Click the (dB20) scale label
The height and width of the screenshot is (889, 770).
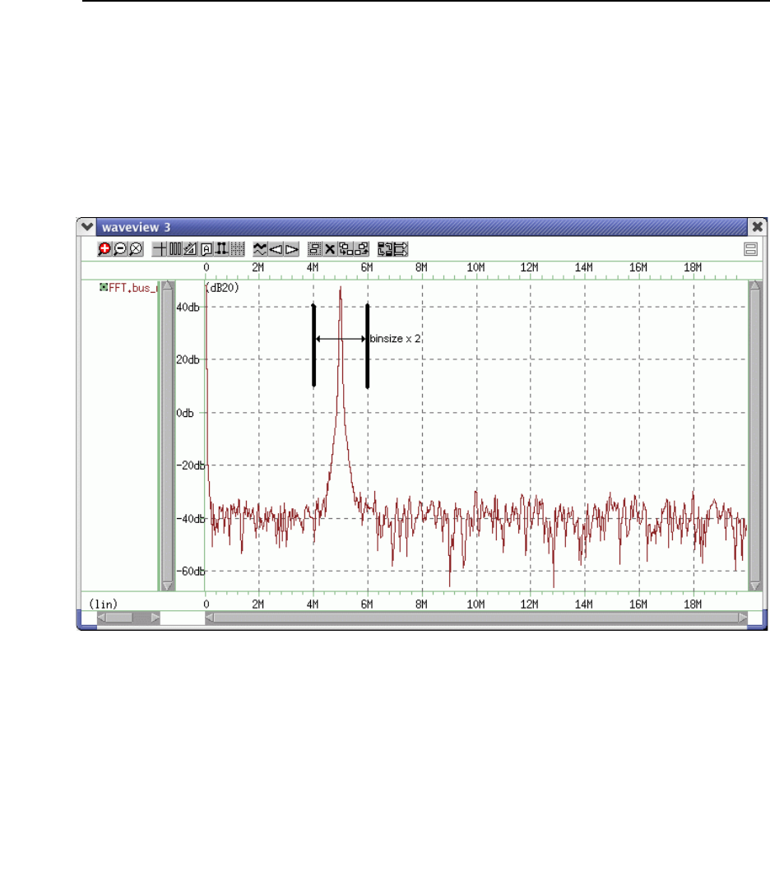[222, 288]
